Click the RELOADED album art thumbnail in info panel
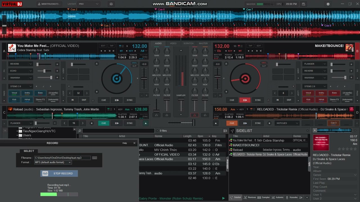This screenshot has width=360, height=202. tap(321, 143)
